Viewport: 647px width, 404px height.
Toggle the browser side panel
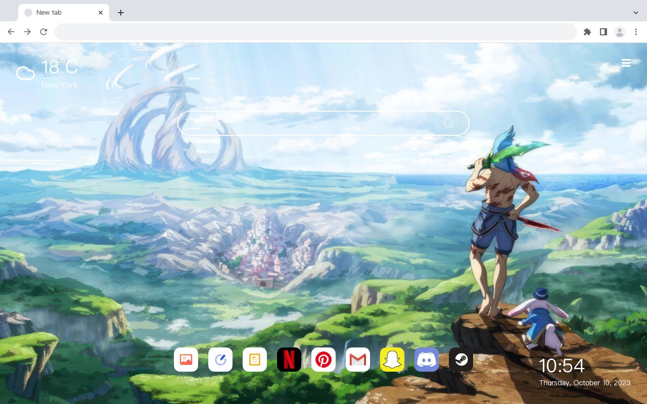tap(603, 32)
